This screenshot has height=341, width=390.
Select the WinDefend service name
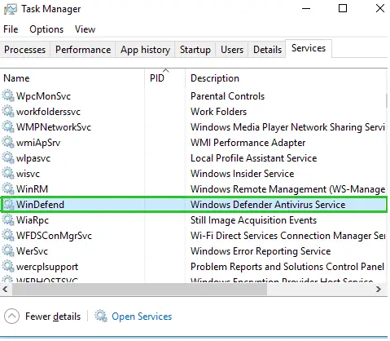(x=40, y=205)
